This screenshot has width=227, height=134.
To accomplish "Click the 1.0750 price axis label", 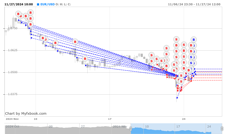I will tap(13, 28).
